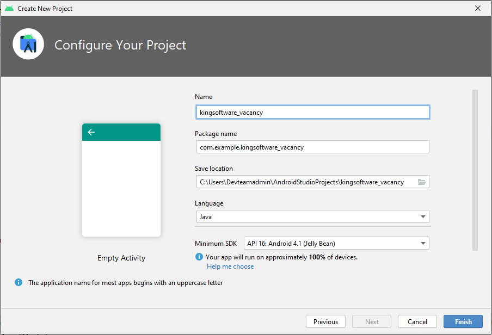Click the Android Studio logo in header
Image resolution: width=492 pixels, height=335 pixels.
[x=28, y=45]
